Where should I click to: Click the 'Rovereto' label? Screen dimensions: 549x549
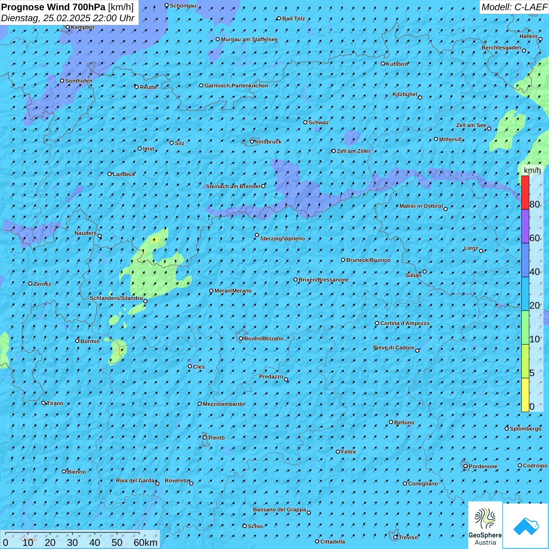tap(176, 480)
